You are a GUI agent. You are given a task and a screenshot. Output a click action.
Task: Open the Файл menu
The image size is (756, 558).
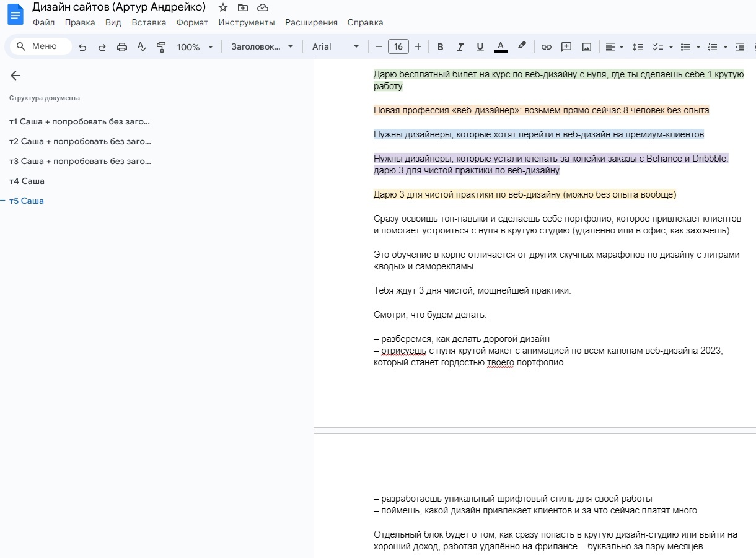[x=43, y=22]
